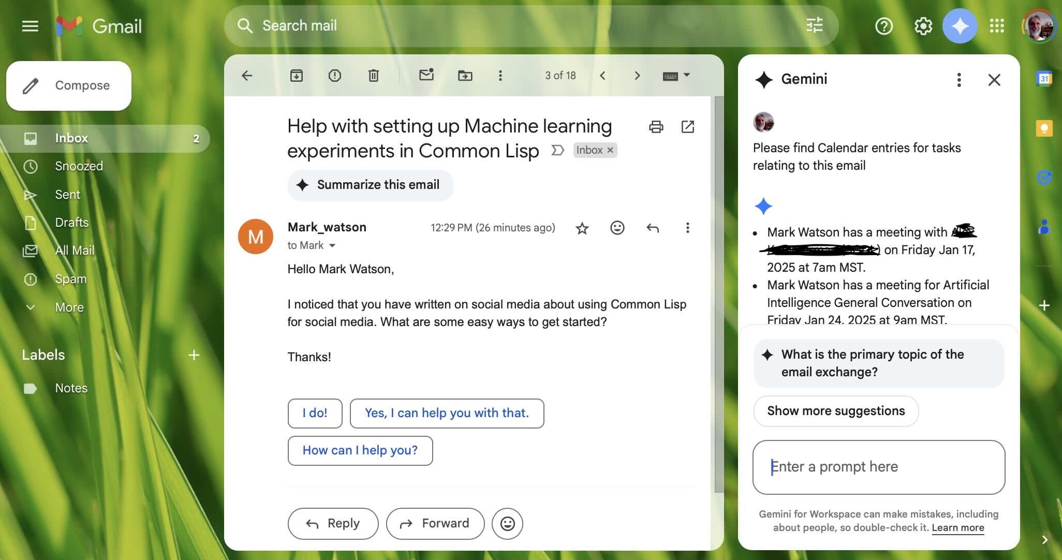1062x560 pixels.
Task: Star the Mark_watson message
Action: click(x=582, y=228)
